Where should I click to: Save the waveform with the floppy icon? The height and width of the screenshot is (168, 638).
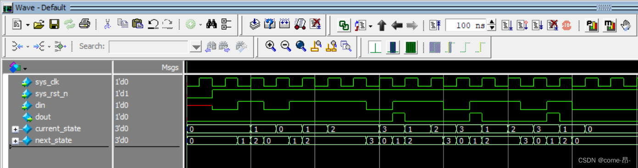(54, 24)
